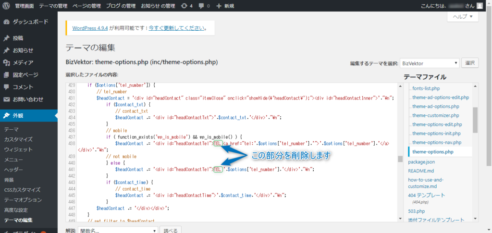
Task: Click the メディア icon
Action: coord(7,63)
